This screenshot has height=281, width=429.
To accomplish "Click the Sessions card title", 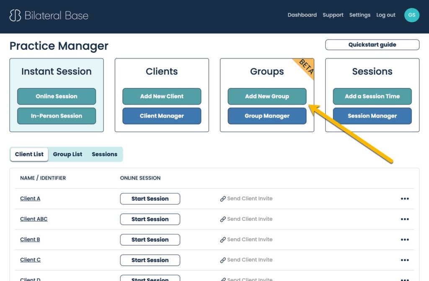I will (x=372, y=72).
